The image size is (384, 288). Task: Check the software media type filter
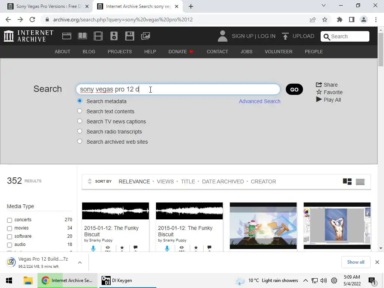(9, 237)
